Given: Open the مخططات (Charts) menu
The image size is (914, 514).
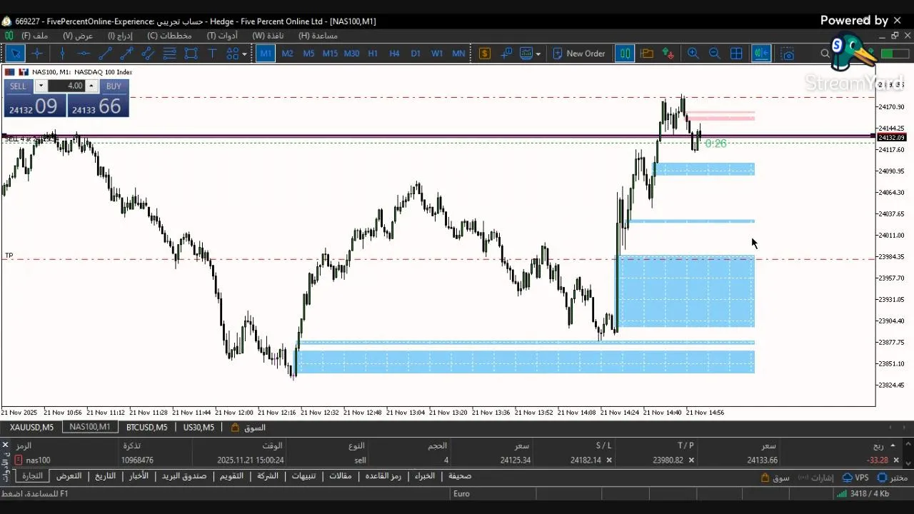Looking at the screenshot, I should coord(169,35).
